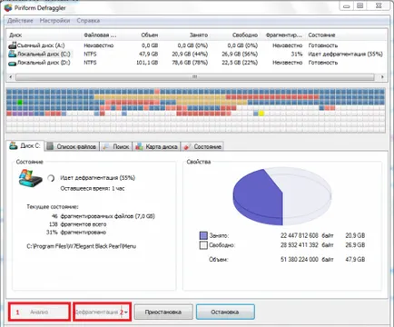
Task: Click the Остановка button
Action: tap(225, 312)
